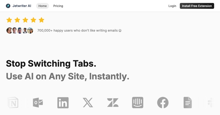220x115 pixels.
Task: Click the Intercom logo icon
Action: (138, 103)
